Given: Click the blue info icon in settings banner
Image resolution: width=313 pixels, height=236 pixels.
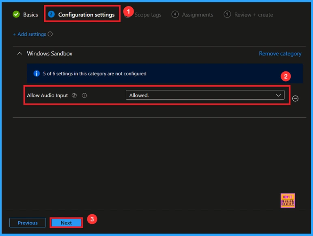Looking at the screenshot, I should tap(37, 74).
